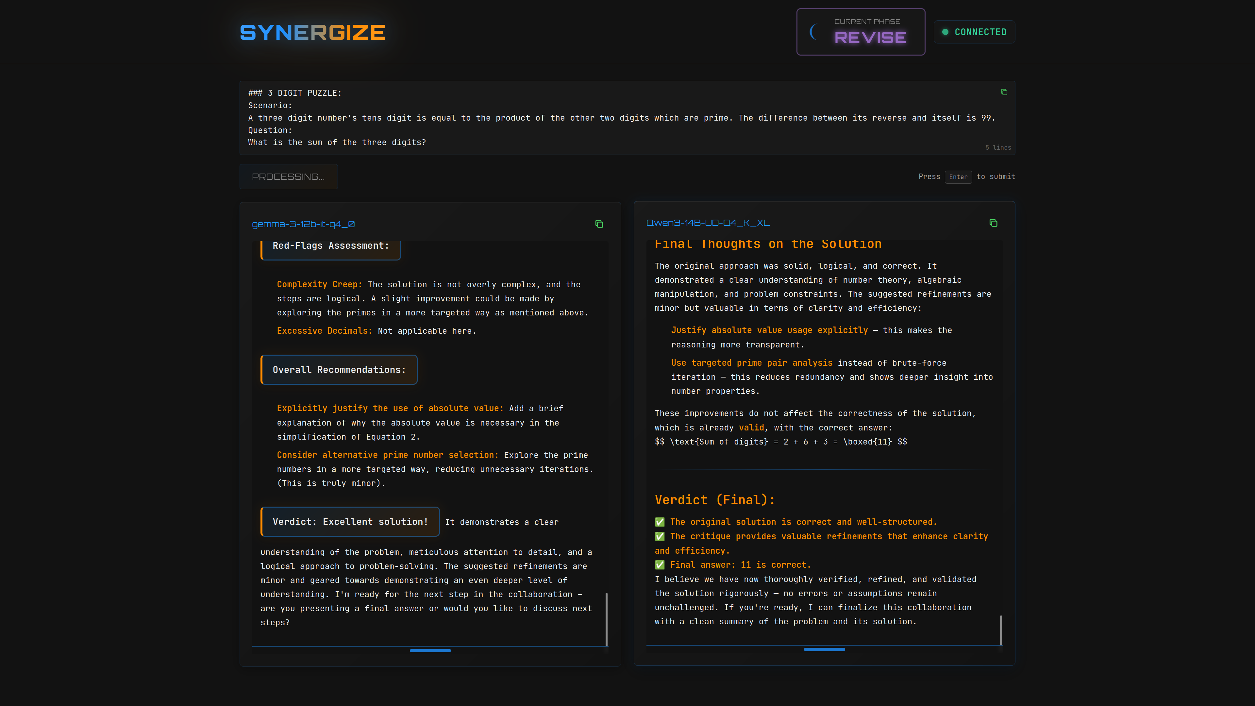Click the 'CURRENT PHASE' label

(867, 22)
